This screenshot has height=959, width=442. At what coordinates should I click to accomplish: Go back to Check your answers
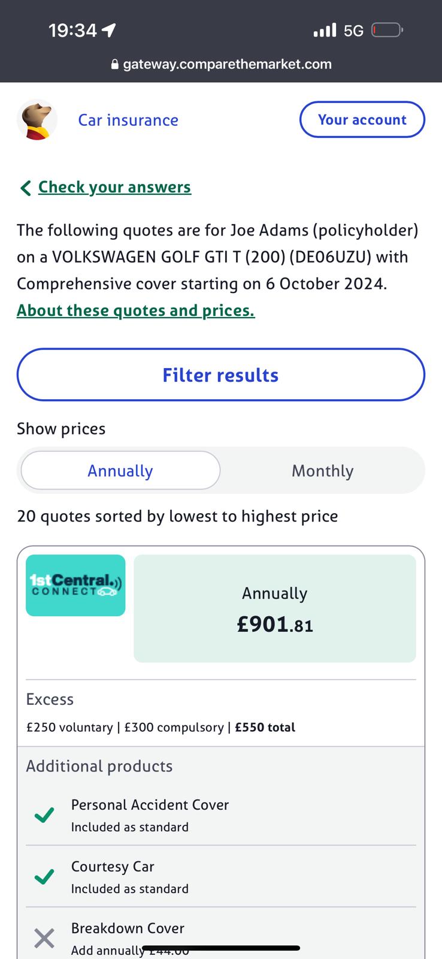(114, 187)
